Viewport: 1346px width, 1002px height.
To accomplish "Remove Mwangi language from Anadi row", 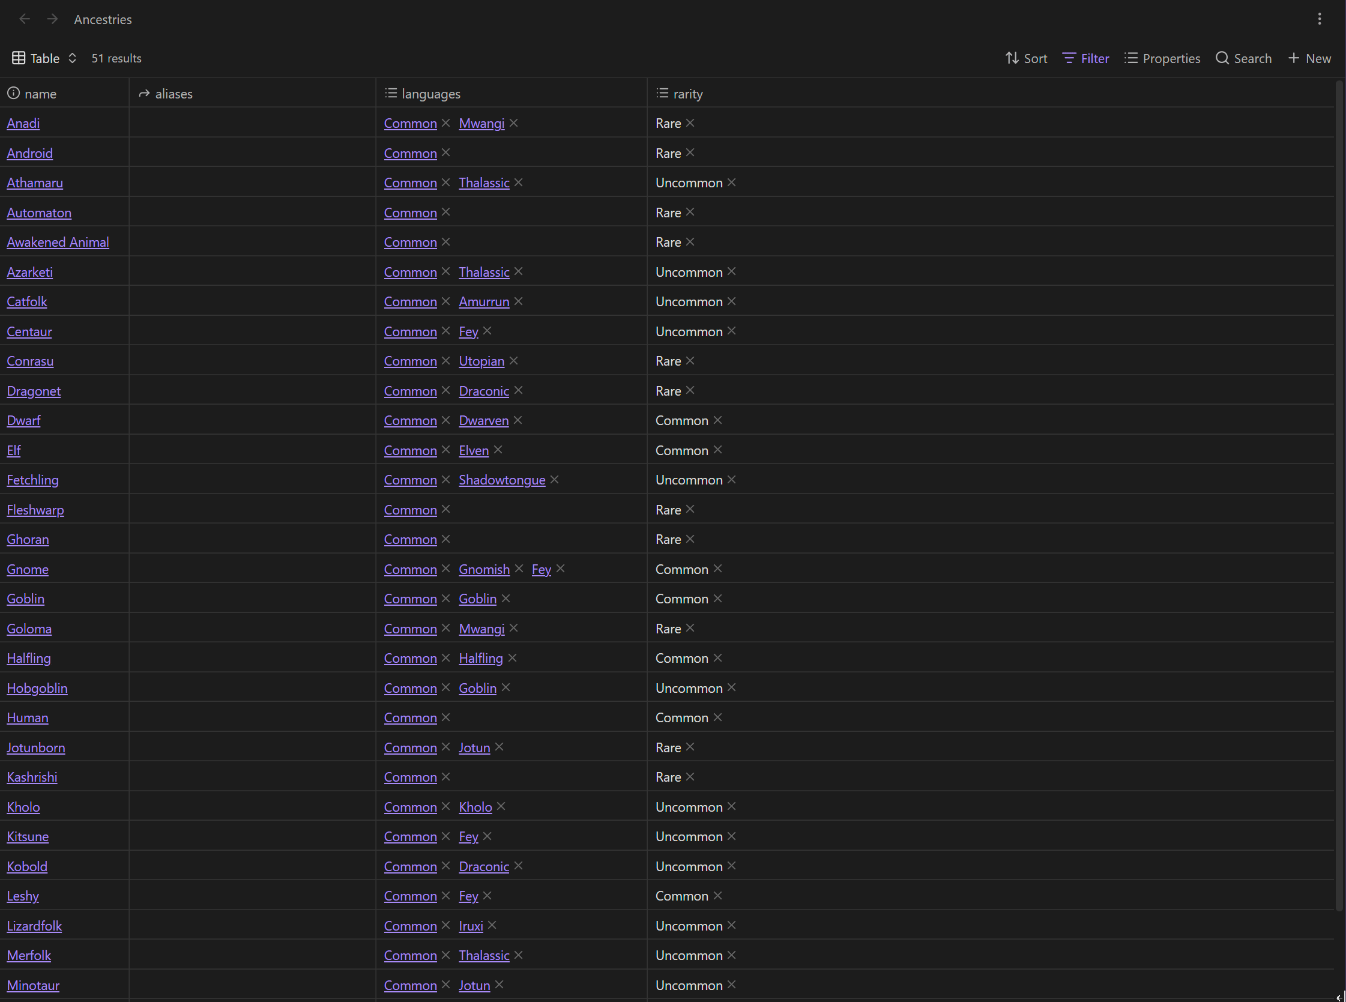I will tap(514, 123).
